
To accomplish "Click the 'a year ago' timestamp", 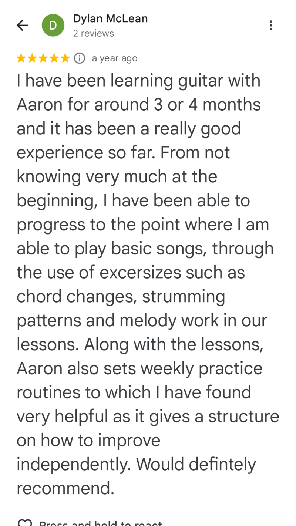I will (x=115, y=58).
